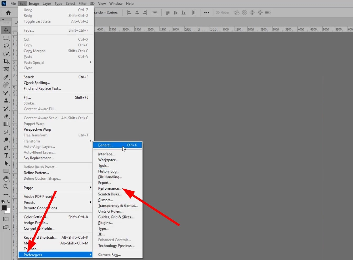
Task: Select the Quick Selection tool
Action: pyautogui.click(x=6, y=54)
